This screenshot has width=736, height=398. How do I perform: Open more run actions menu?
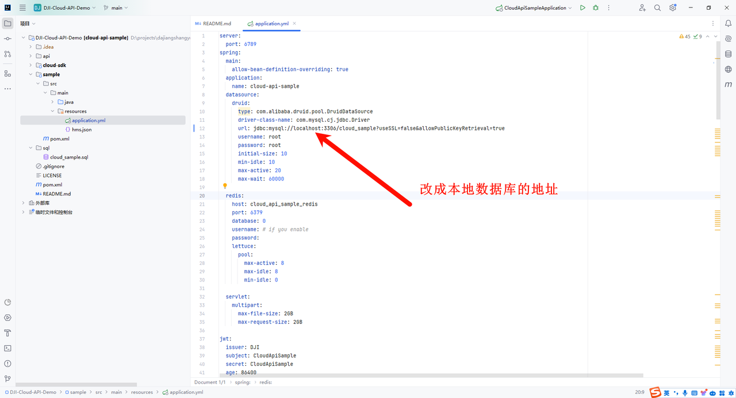(x=609, y=8)
